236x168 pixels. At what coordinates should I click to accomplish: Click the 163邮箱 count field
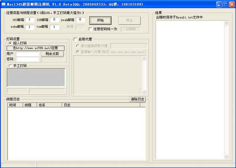[30, 19]
